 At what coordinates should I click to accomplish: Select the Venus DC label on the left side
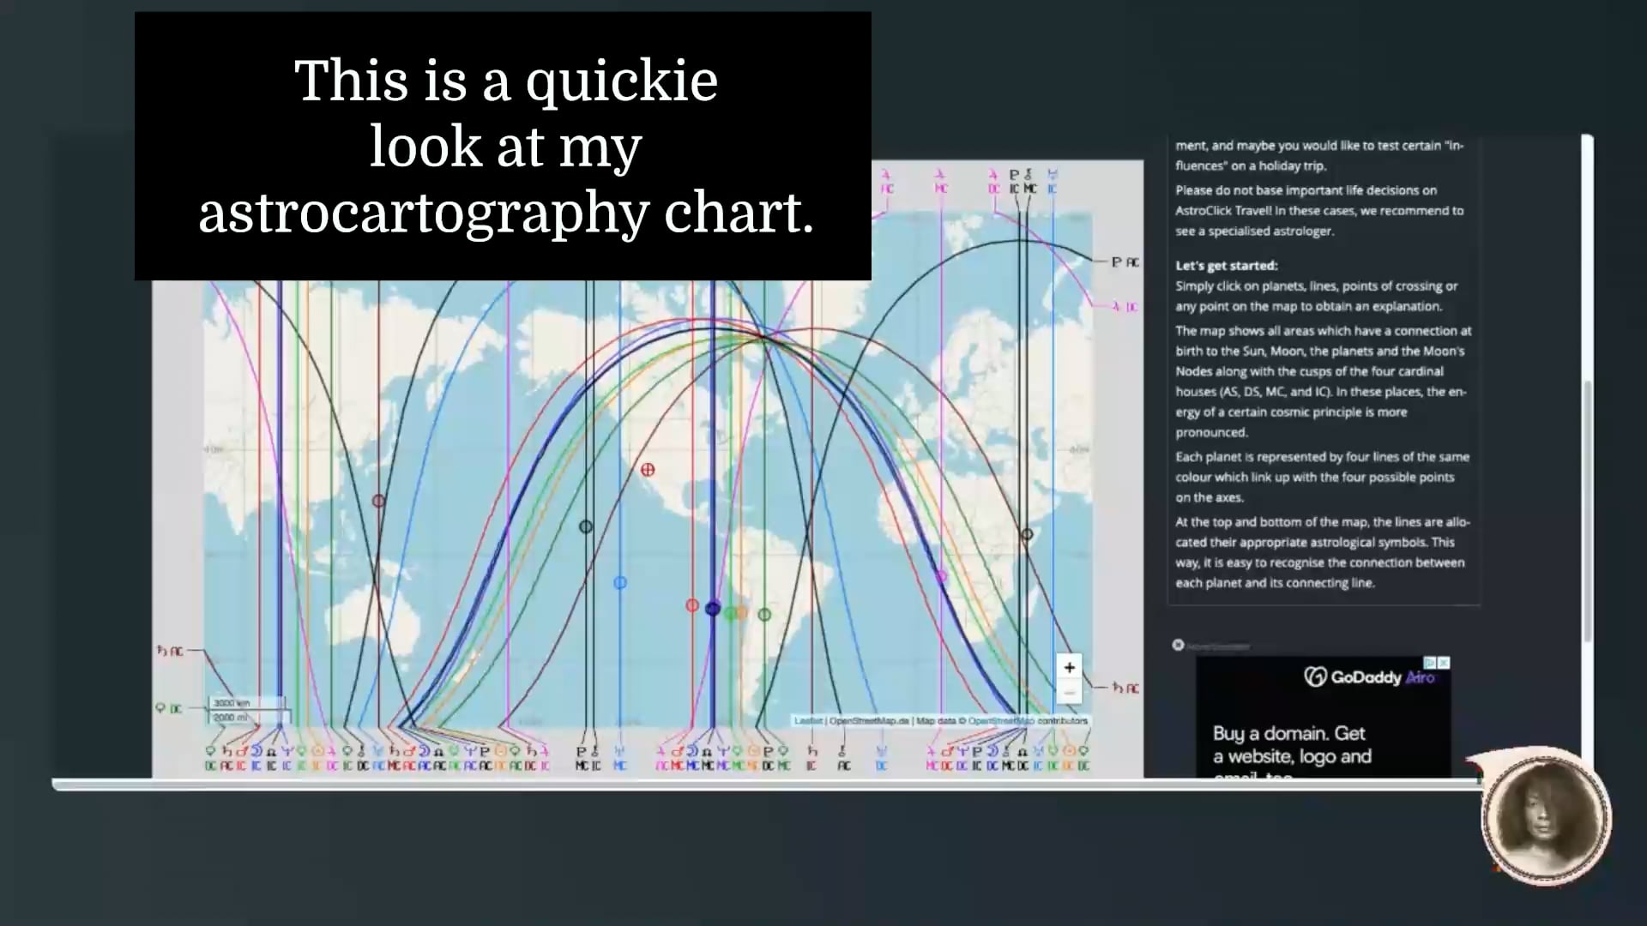coord(169,707)
